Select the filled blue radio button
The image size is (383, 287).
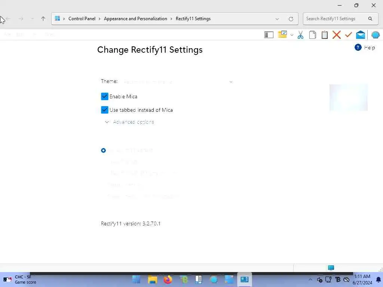pyautogui.click(x=103, y=150)
